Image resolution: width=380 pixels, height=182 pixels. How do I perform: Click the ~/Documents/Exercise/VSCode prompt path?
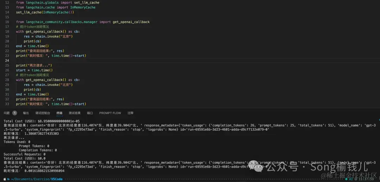click(x=37, y=179)
